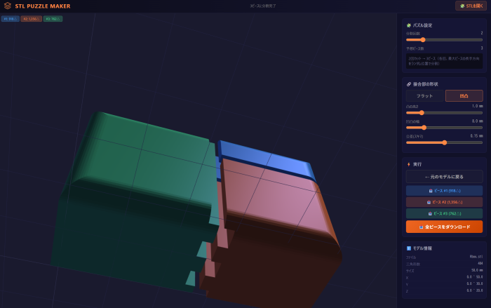Click the STL Puzzle Maker logo icon
The width and height of the screenshot is (491, 308).
[x=8, y=6]
